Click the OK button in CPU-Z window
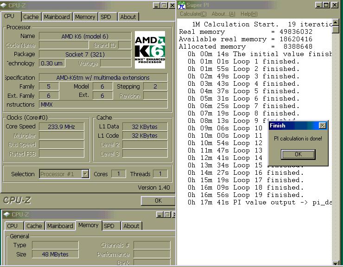The height and width of the screenshot is (267, 343). 158,201
